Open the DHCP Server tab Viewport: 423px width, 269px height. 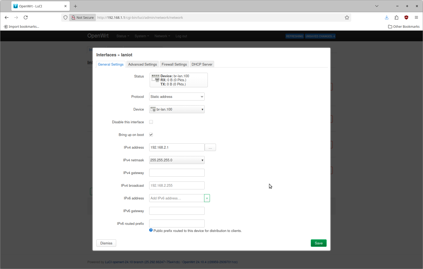tap(202, 64)
